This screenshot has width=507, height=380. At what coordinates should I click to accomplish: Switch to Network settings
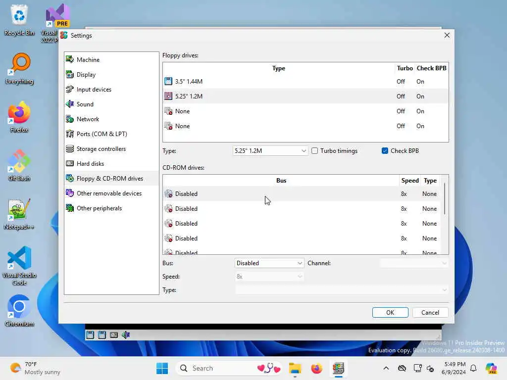(x=111, y=119)
